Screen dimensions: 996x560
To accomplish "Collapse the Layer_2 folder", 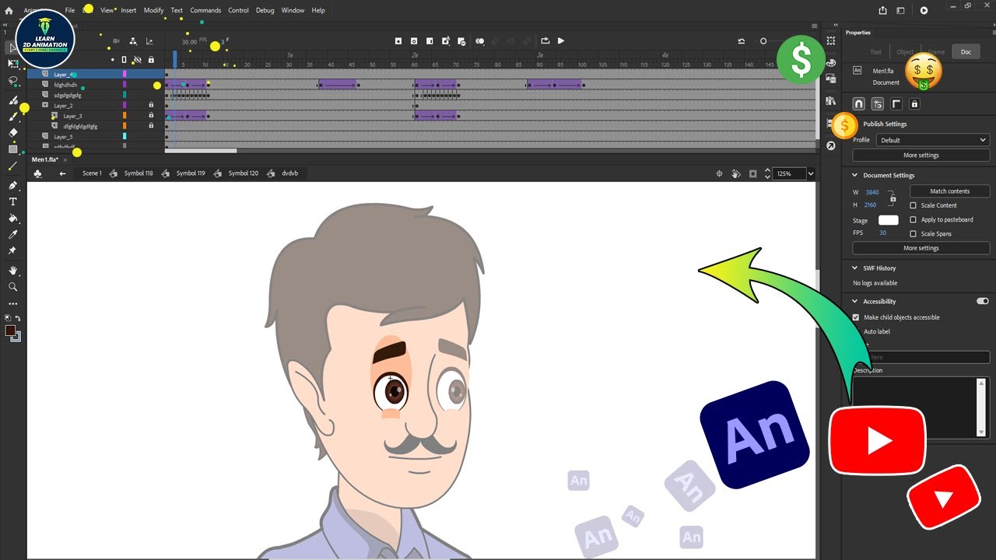I will (x=45, y=105).
